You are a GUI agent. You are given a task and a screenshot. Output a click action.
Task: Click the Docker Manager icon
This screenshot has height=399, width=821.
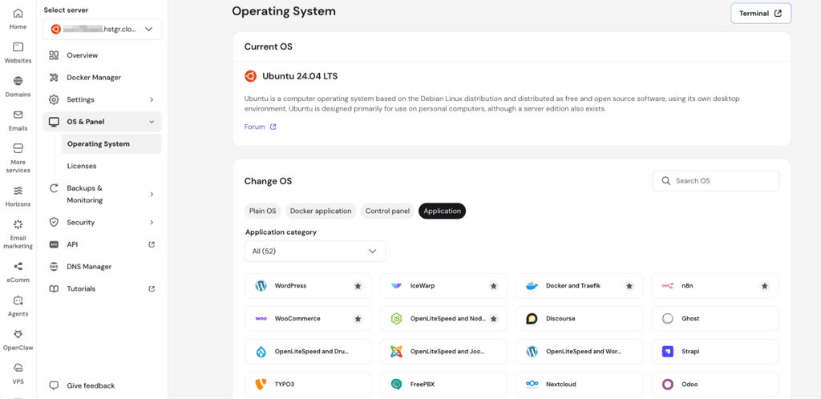[54, 78]
